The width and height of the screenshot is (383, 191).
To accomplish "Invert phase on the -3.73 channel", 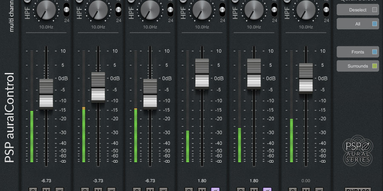I will (111, 189).
